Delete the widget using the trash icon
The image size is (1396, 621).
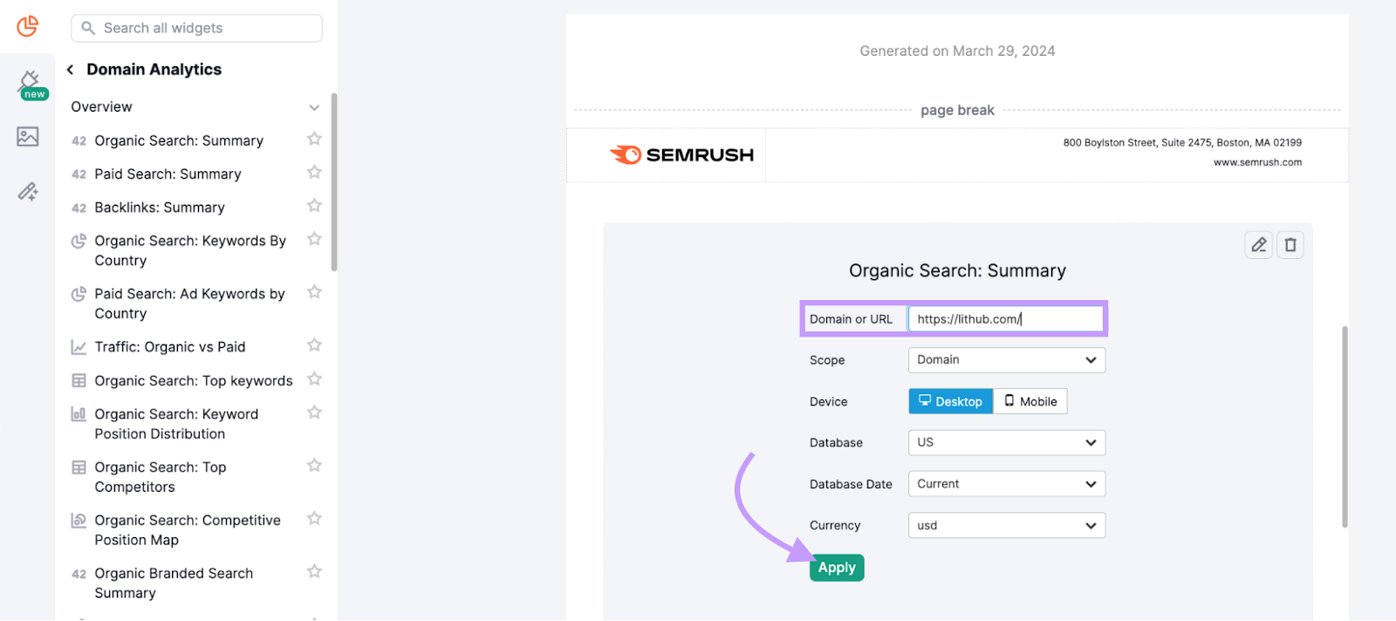1290,245
